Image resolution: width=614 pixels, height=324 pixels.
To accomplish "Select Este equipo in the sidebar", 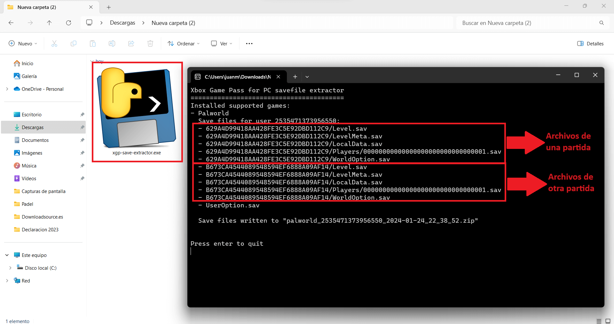I will [x=31, y=255].
